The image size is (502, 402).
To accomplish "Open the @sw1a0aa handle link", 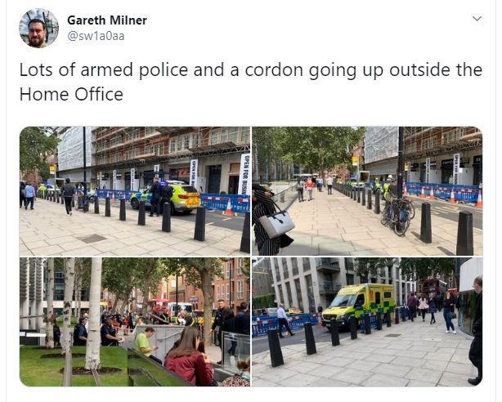I will click(96, 36).
